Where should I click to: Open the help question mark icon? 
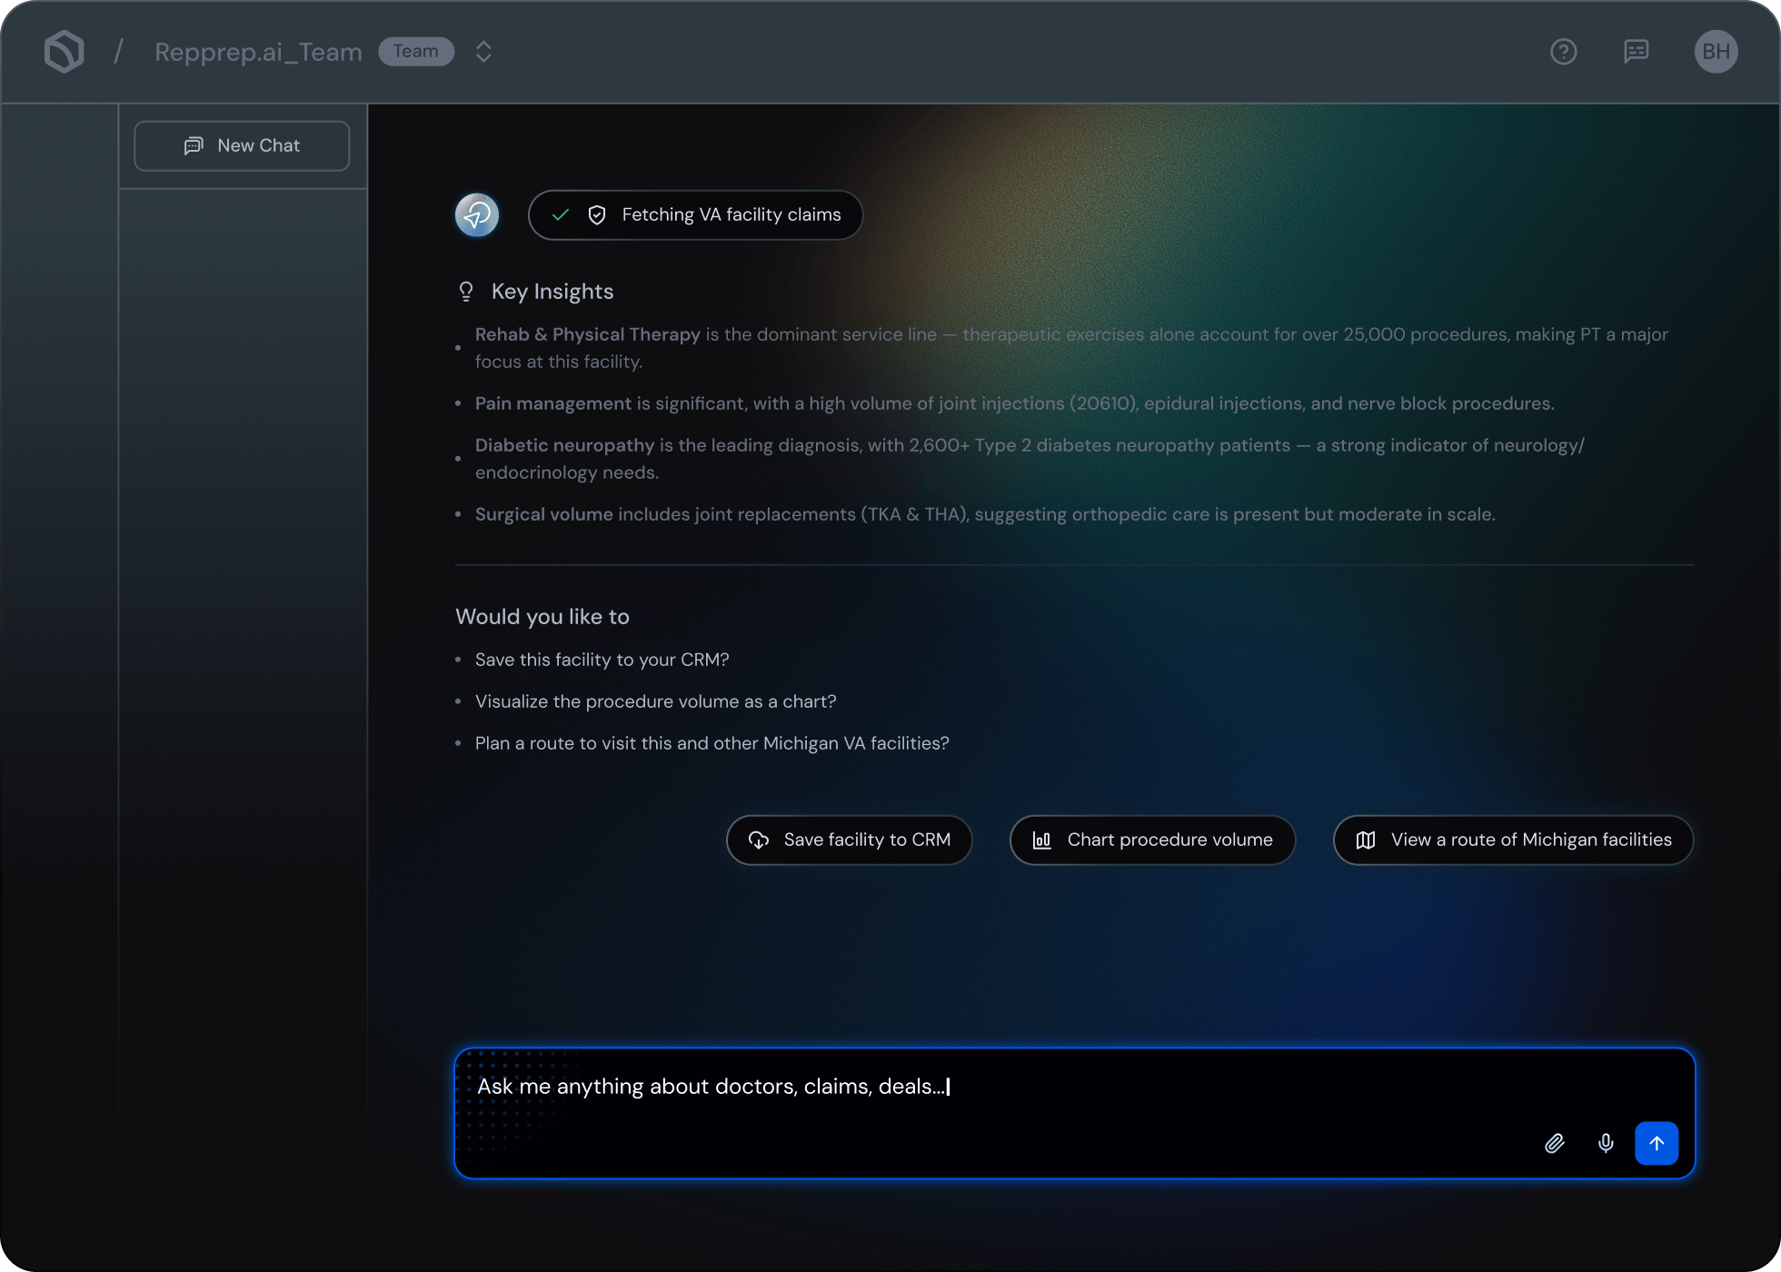(x=1563, y=52)
